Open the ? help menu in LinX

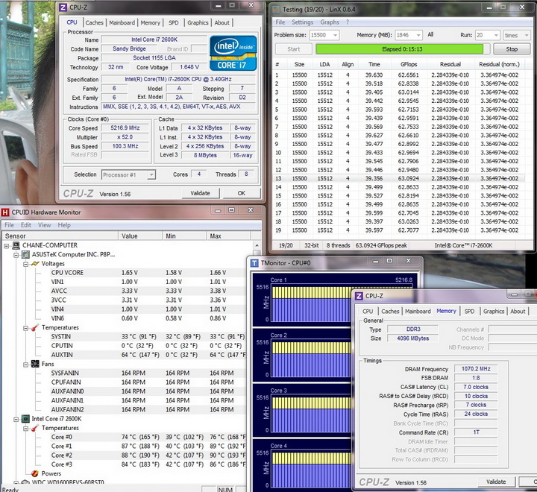(348, 22)
